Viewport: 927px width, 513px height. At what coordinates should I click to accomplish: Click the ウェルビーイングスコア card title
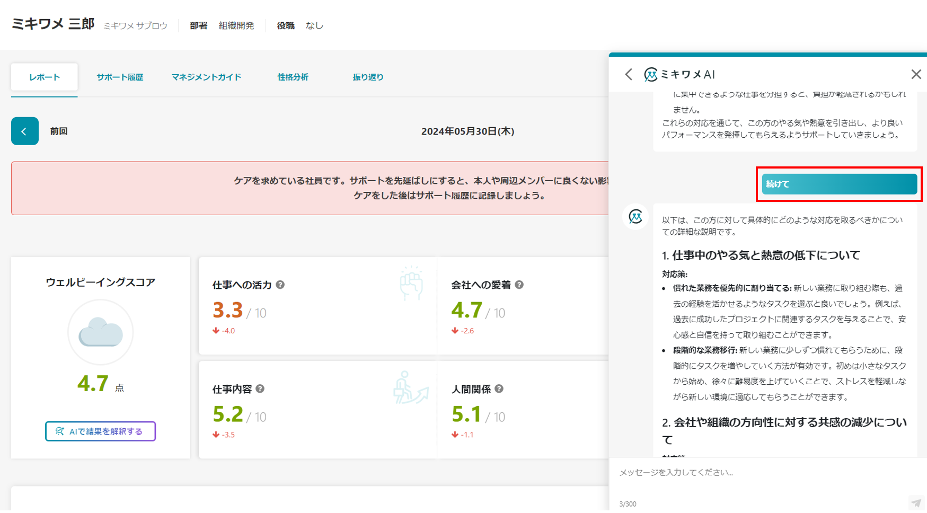[x=101, y=282]
